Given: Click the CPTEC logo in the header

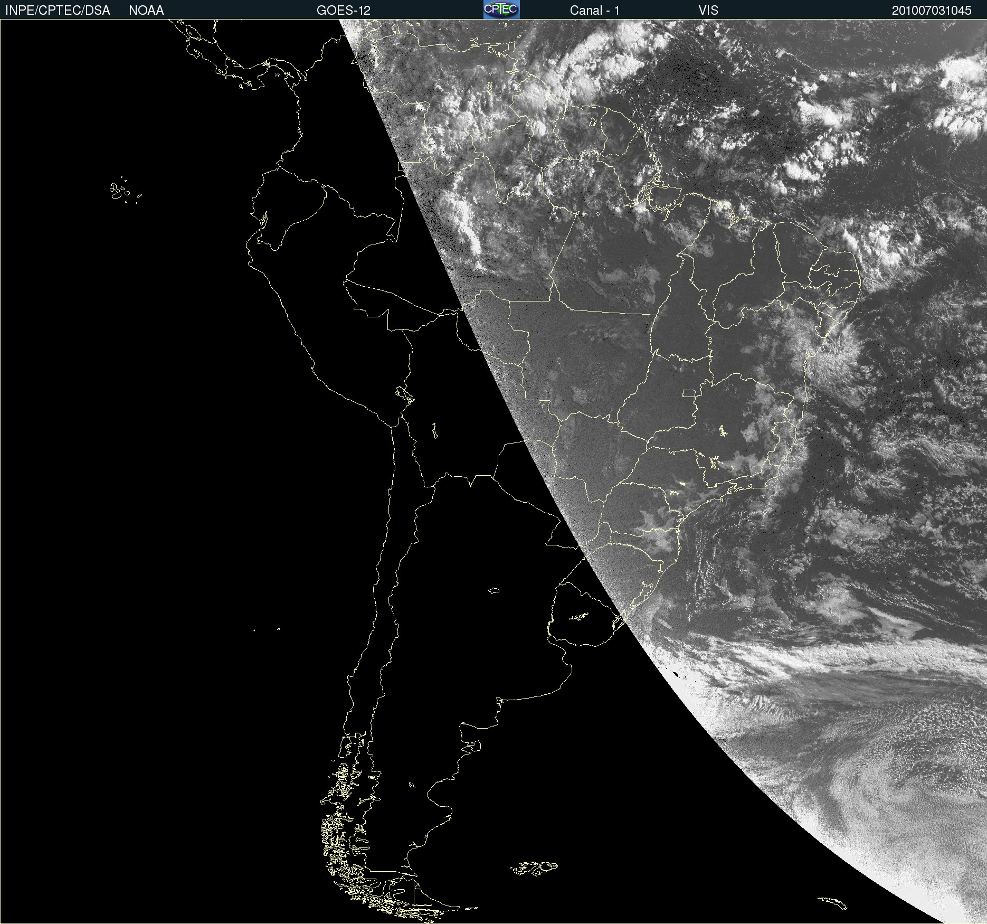Looking at the screenshot, I should point(501,10).
